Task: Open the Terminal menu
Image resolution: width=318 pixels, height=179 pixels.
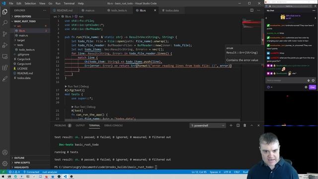Action: [69, 3]
